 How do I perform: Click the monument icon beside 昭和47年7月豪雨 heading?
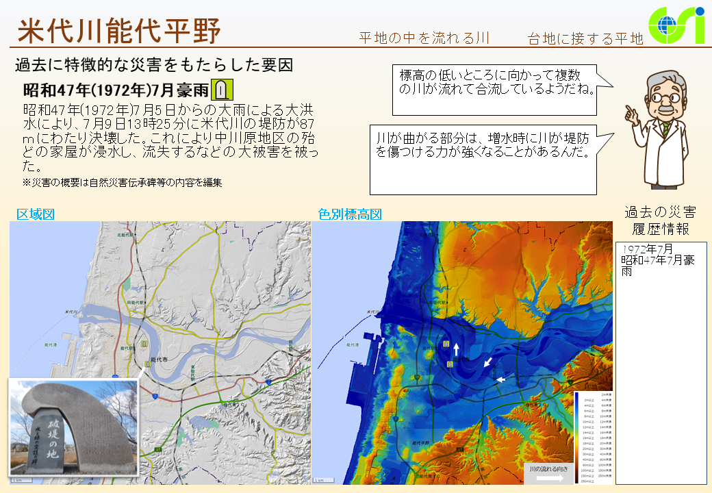[222, 90]
